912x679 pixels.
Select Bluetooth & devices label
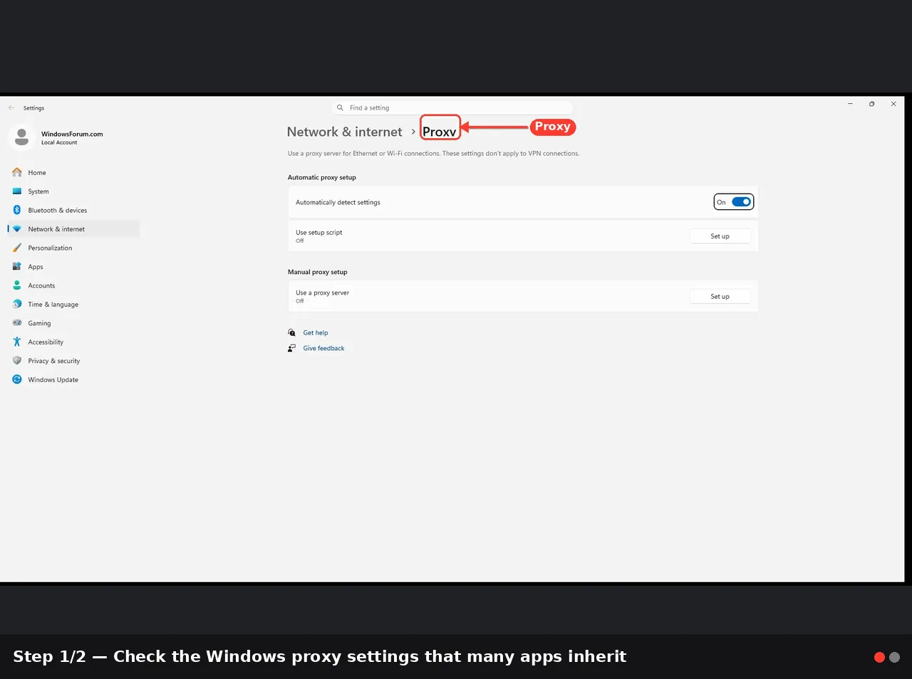58,210
